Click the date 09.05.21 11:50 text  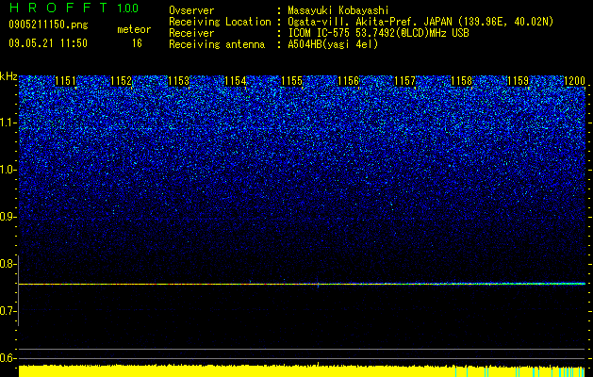(x=48, y=43)
